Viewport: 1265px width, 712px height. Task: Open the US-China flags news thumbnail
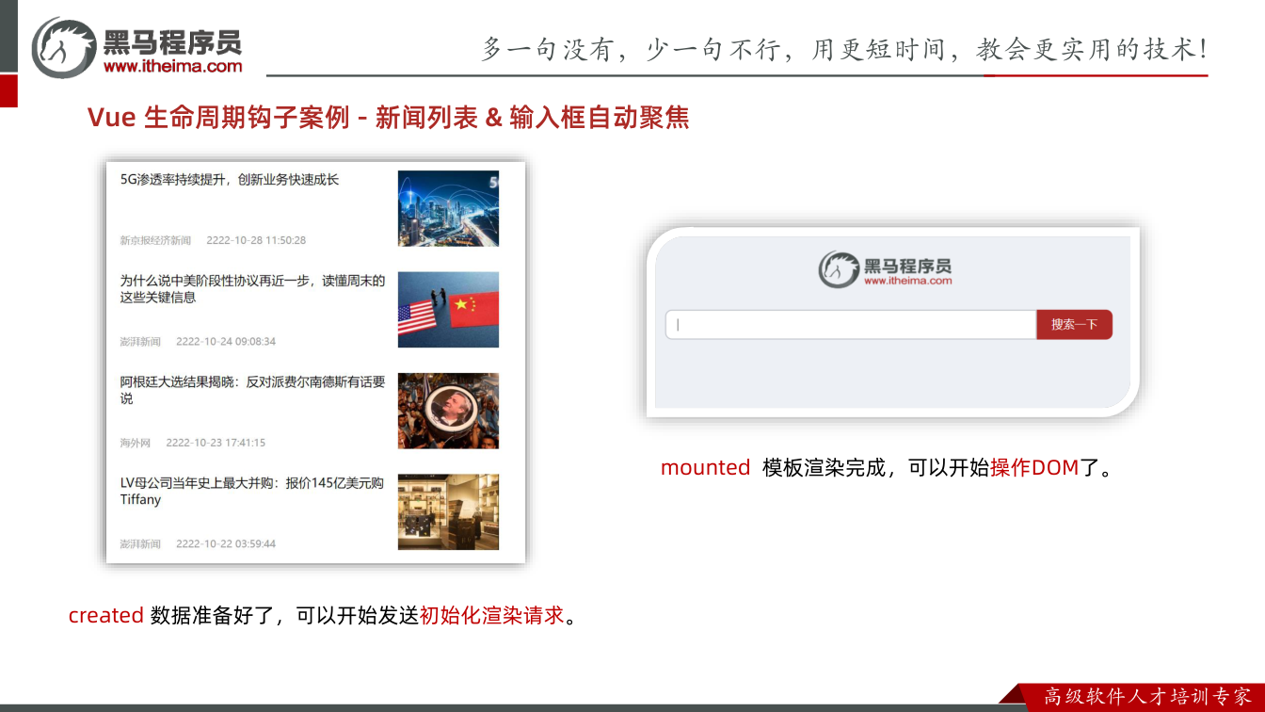(448, 309)
